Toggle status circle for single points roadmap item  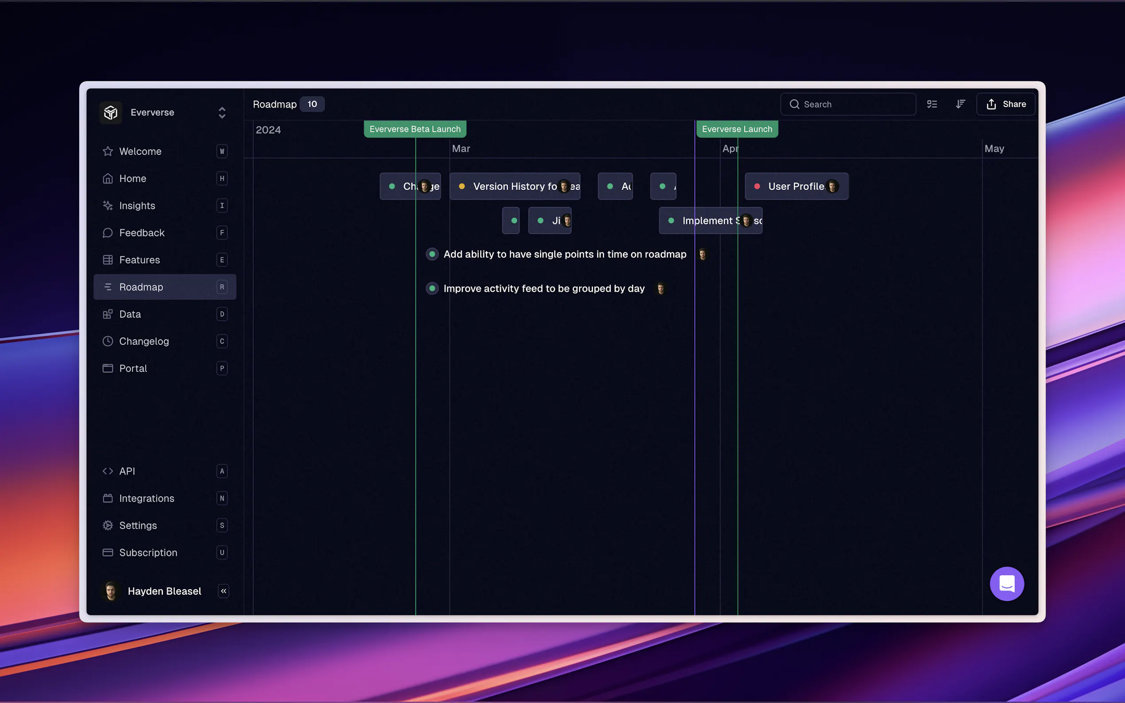[432, 254]
